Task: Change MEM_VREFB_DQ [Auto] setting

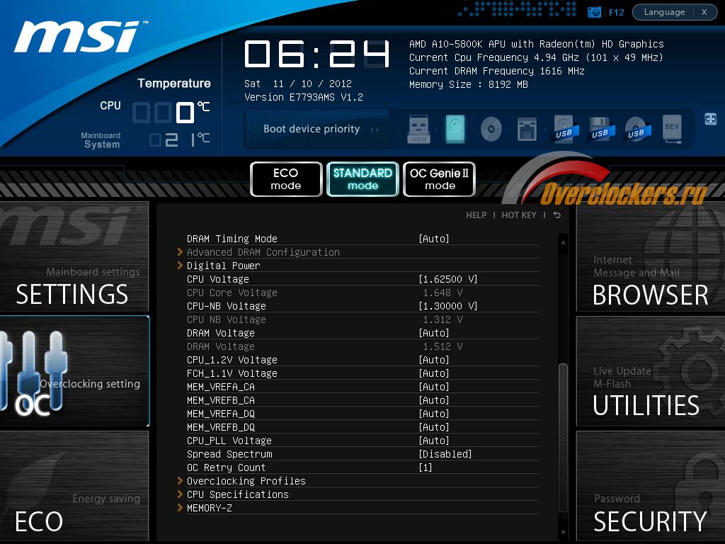Action: [x=434, y=427]
